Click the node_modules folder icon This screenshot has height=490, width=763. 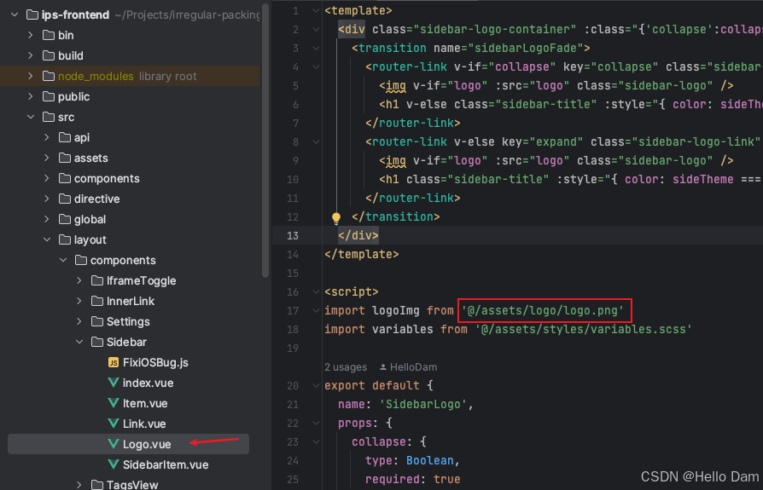(x=48, y=76)
